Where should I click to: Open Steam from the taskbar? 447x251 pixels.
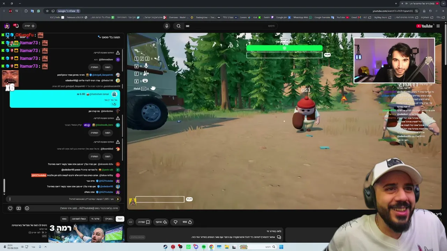165,247
